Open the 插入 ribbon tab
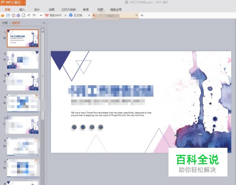 (x=22, y=10)
